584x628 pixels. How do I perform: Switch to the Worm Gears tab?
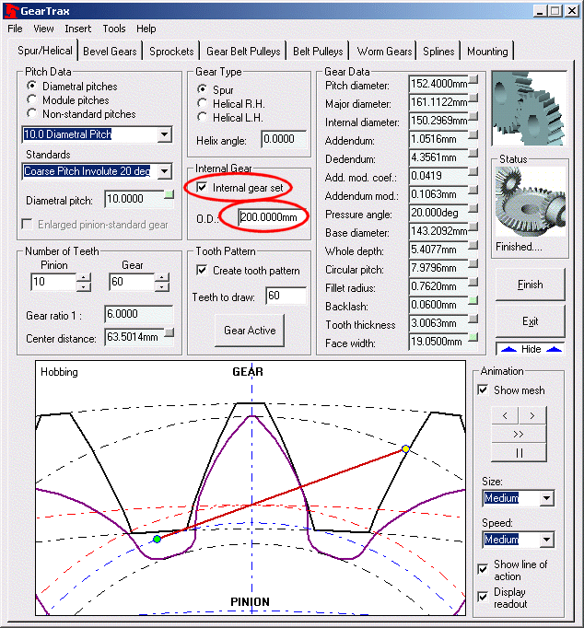pyautogui.click(x=384, y=52)
